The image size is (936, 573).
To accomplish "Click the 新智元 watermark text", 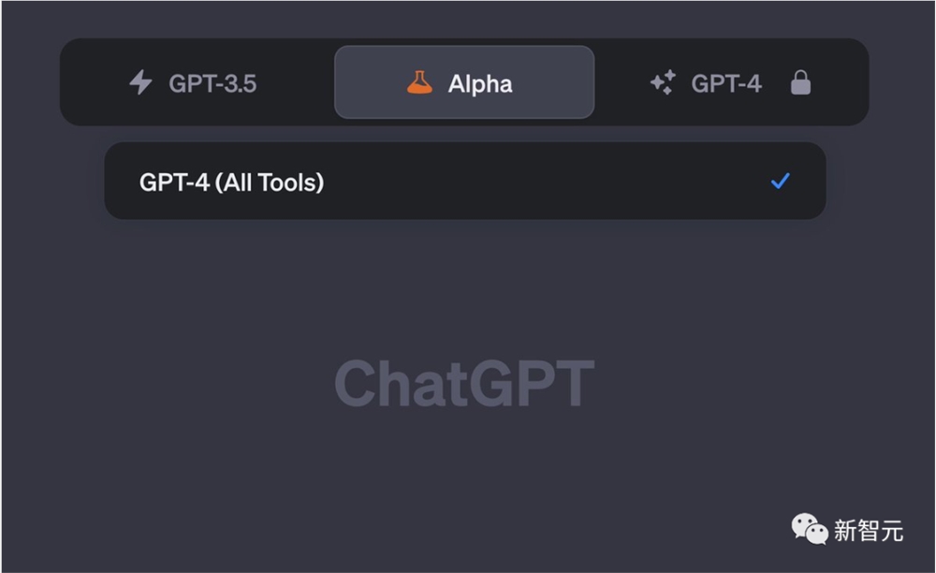I will [x=869, y=530].
